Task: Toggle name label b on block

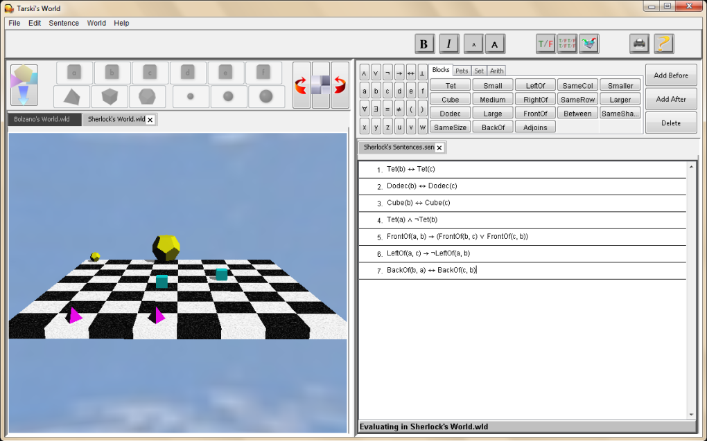Action: point(112,73)
